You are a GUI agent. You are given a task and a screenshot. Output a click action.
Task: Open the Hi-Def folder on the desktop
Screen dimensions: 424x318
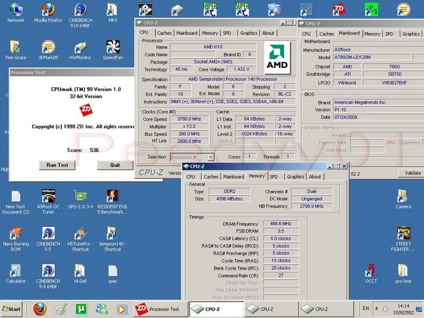81,273
